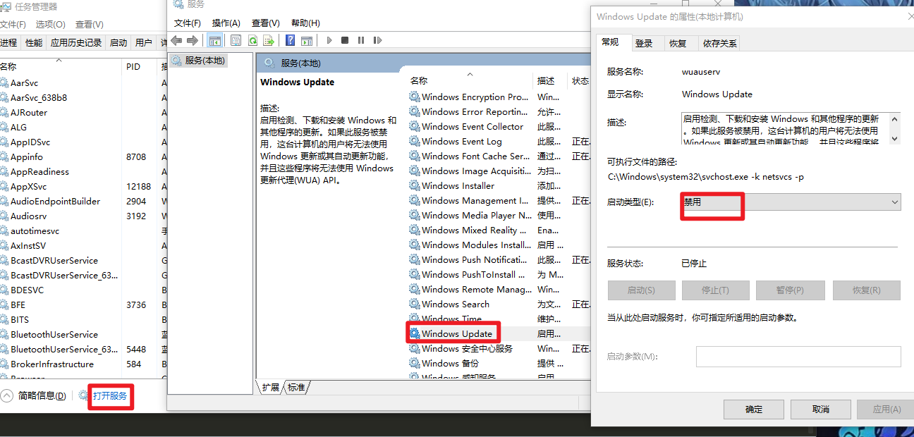Switch to 用户 tab in Task Manager
This screenshot has height=437, width=914.
coord(144,43)
